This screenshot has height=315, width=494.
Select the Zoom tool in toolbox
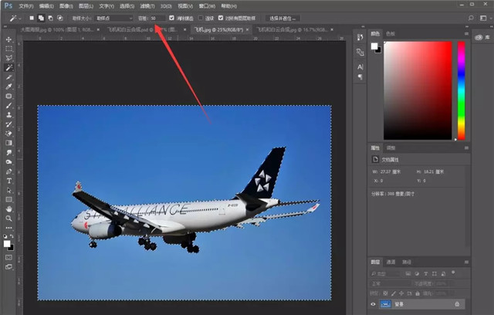[9, 218]
